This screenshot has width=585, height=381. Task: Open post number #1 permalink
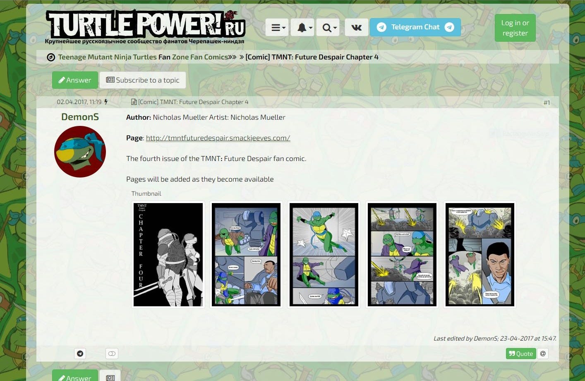[x=547, y=102]
